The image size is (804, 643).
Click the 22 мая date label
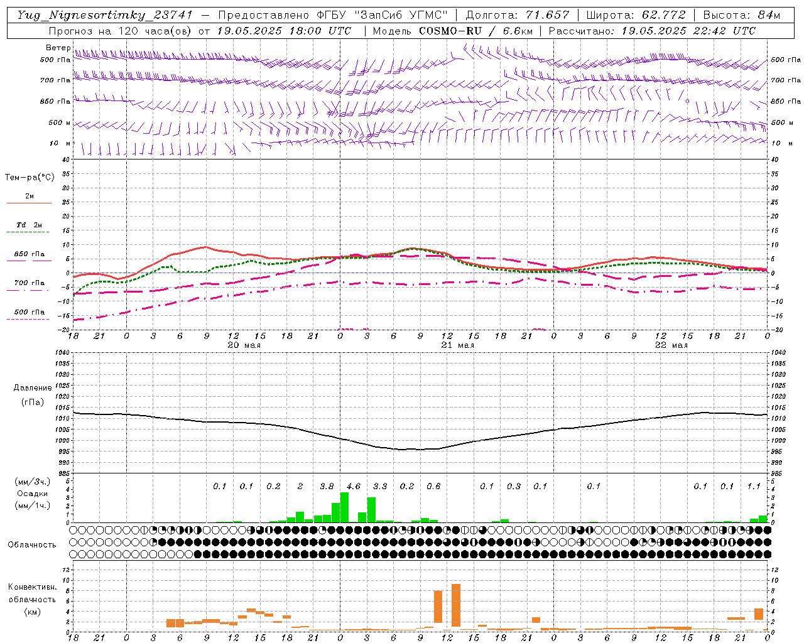click(x=671, y=345)
